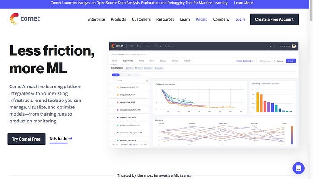Open the Products menu
313x179 pixels.
118,19
